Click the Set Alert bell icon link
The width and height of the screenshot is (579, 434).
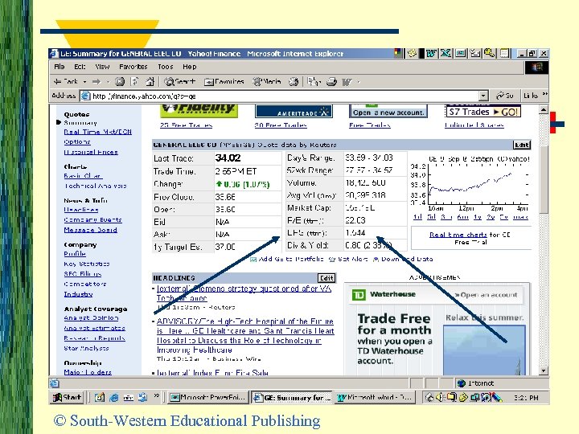(331, 260)
